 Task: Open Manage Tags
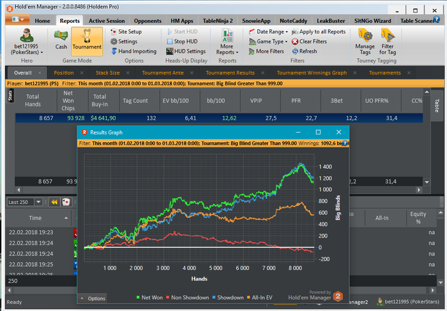point(365,42)
